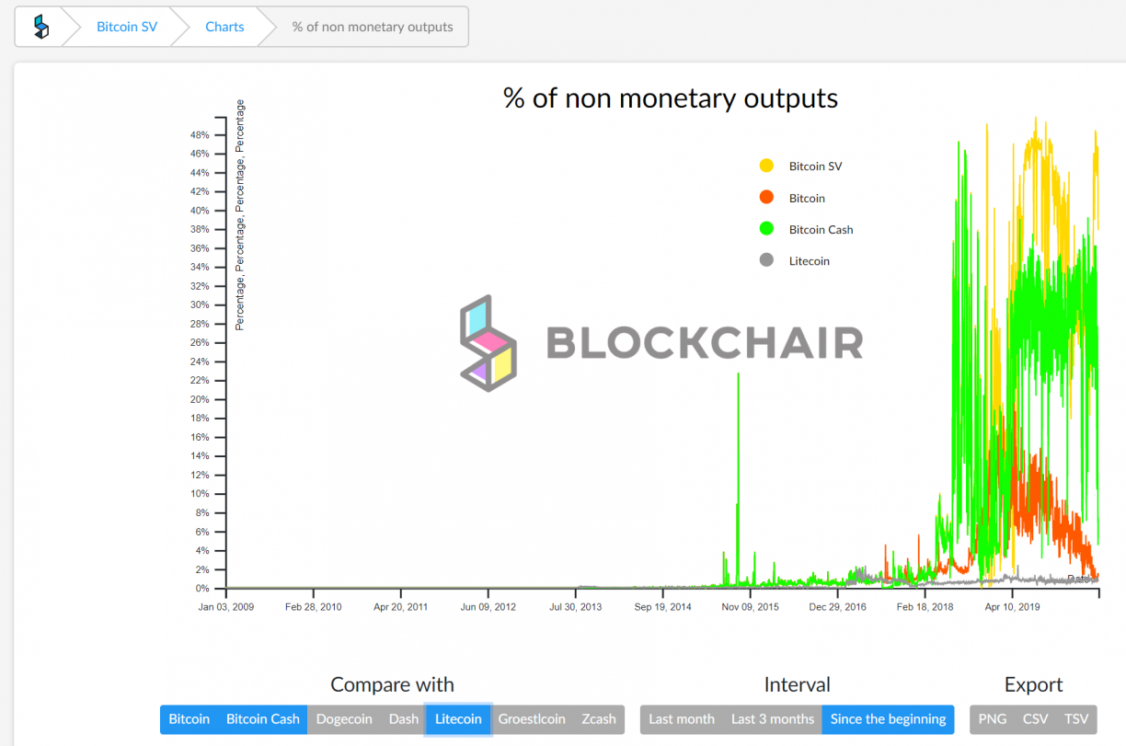1126x746 pixels.
Task: Export chart as PNG
Action: [992, 719]
